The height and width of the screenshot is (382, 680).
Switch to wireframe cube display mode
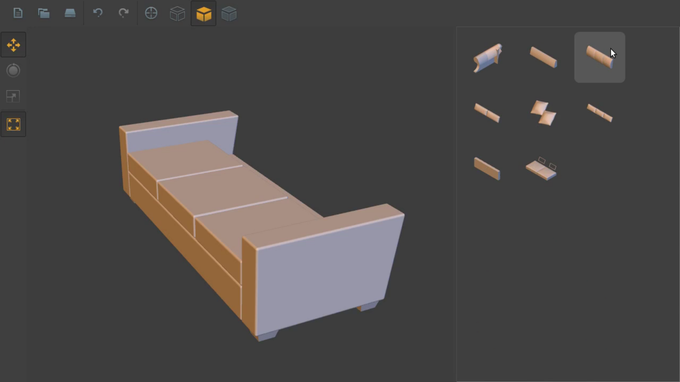click(177, 14)
